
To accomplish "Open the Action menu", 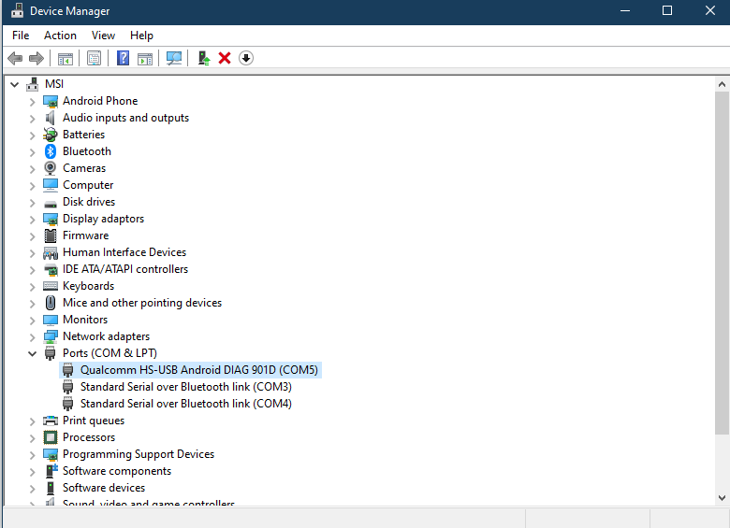I will coord(60,36).
